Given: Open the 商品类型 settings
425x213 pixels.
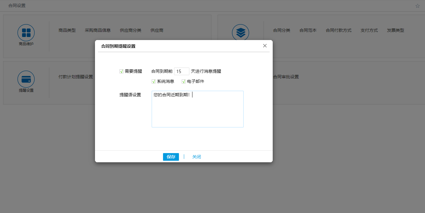Looking at the screenshot, I should 67,30.
